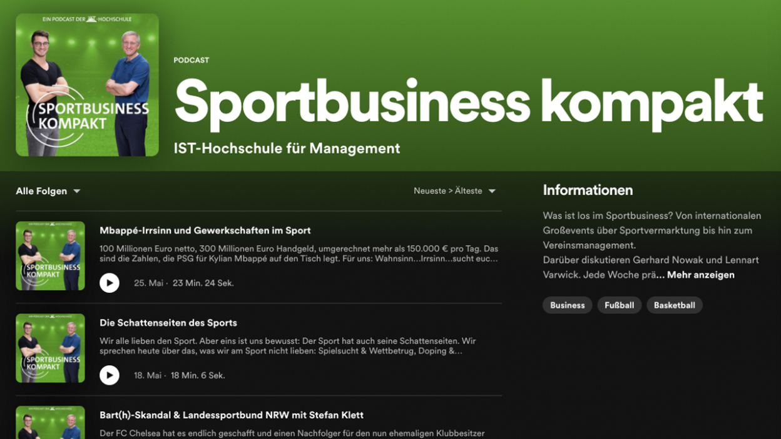The width and height of the screenshot is (781, 439).
Task: Click the 23 Min. 24 Sek. duration
Action: [203, 283]
